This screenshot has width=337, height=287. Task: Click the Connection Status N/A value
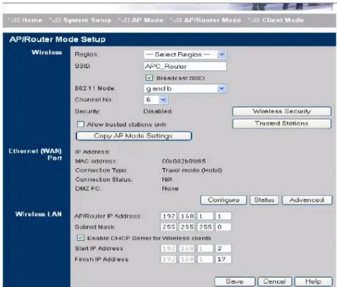(167, 180)
